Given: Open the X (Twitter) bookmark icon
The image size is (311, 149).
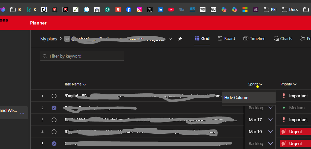Looking at the screenshot, I should [150, 10].
